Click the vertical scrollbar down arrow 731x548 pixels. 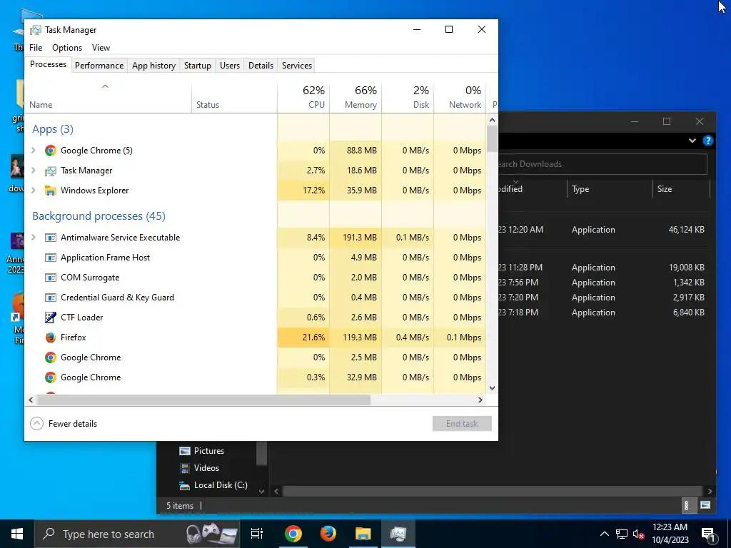click(x=492, y=388)
